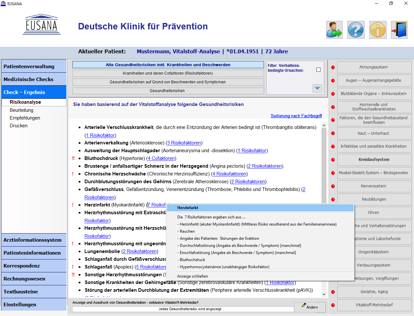Click the red dot beside Augen – Augenanhangsgebilde
The height and width of the screenshot is (316, 414).
click(x=333, y=80)
